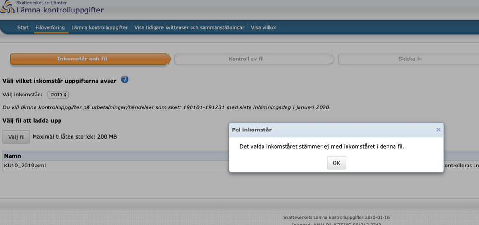Go to the Start menu item
Screen dimensions: 479x225
[x=23, y=27]
